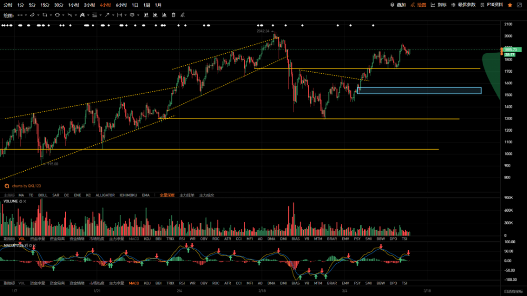Click the fullscreen expand icon at top right
Image resolution: width=527 pixels, height=296 pixels.
(x=521, y=5)
